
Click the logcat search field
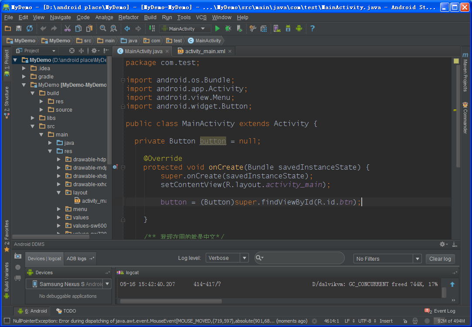(299, 258)
